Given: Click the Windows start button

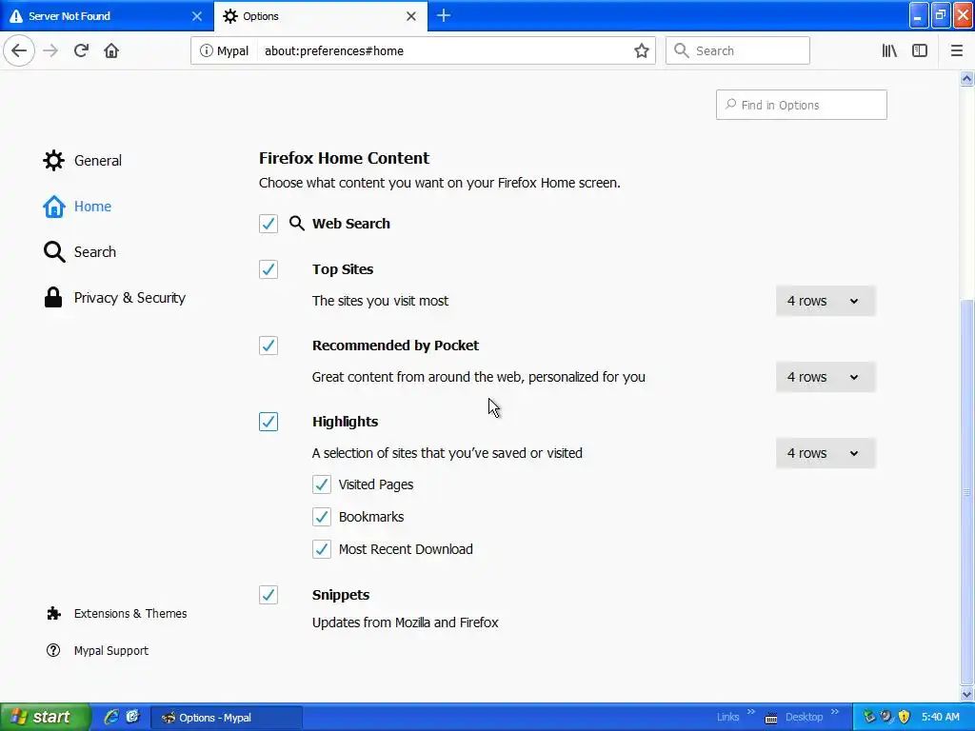Looking at the screenshot, I should 45,717.
